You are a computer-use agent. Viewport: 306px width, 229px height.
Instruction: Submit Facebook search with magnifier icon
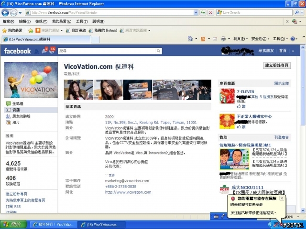(x=158, y=51)
